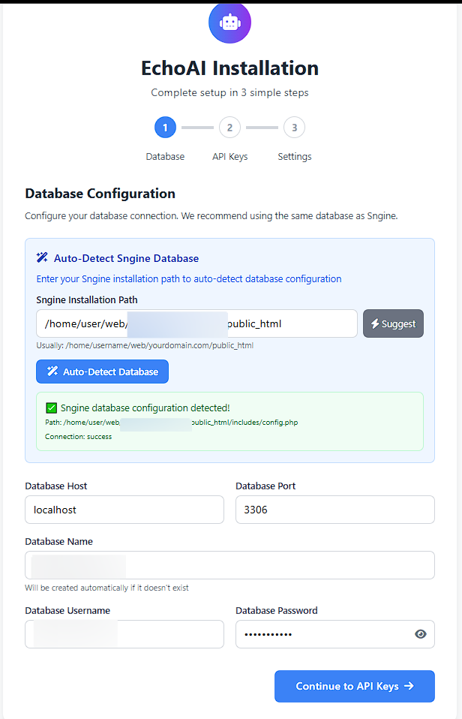Select step 1 Database circle
Screen dimensions: 462x719
[165, 128]
